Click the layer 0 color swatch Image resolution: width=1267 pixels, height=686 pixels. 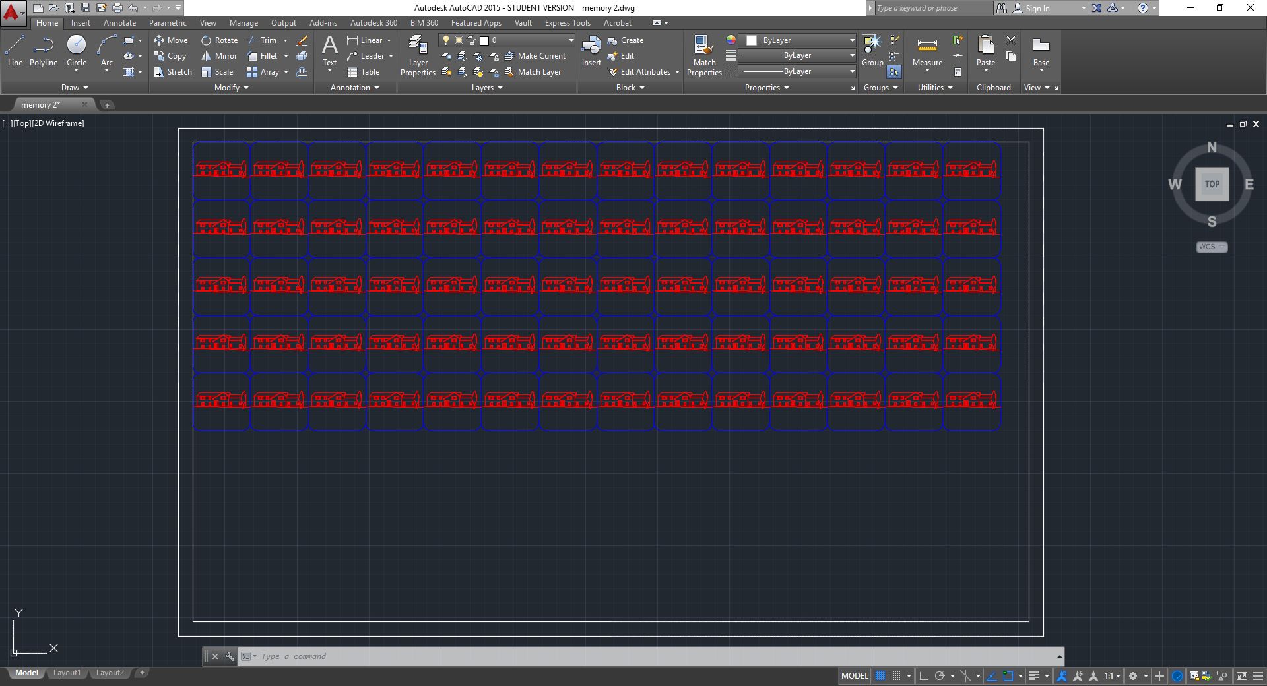coord(484,40)
